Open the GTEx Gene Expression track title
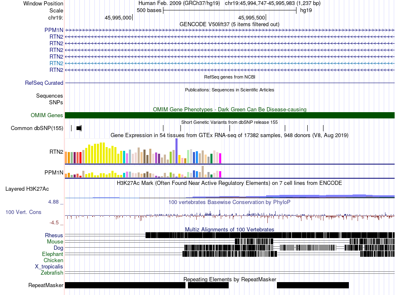 coord(230,135)
